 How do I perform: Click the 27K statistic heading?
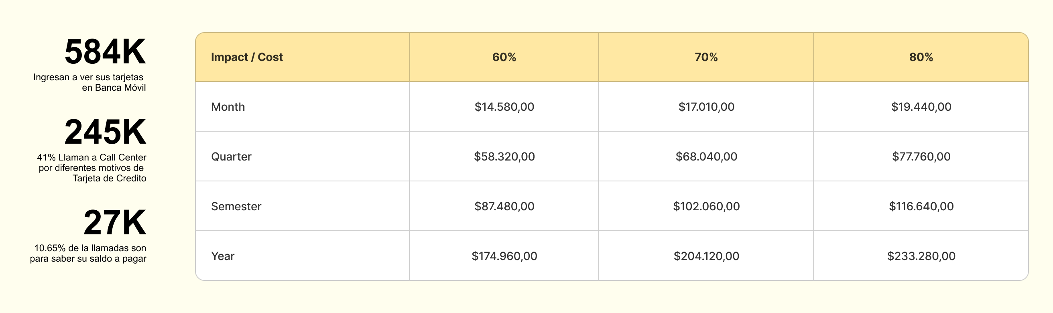115,223
